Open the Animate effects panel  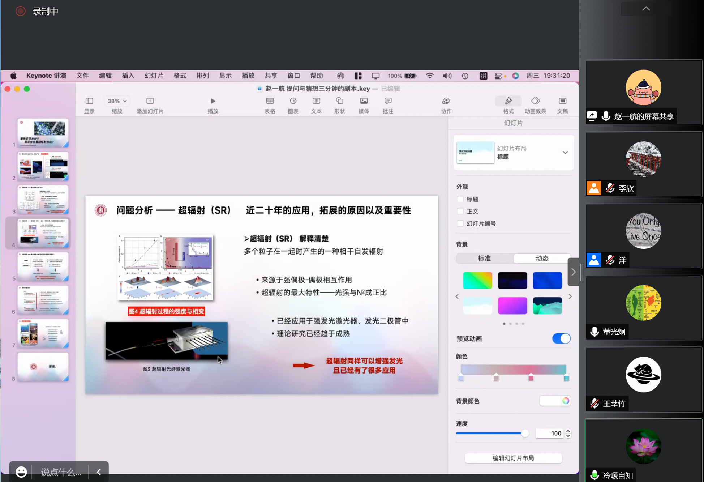(x=535, y=101)
